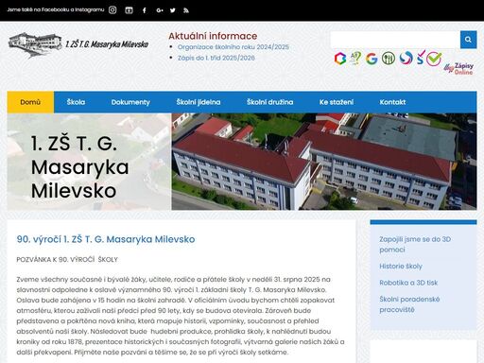Viewport: 484px width, 363px height.
Task: Click the search magnifier button
Action: click(x=468, y=40)
